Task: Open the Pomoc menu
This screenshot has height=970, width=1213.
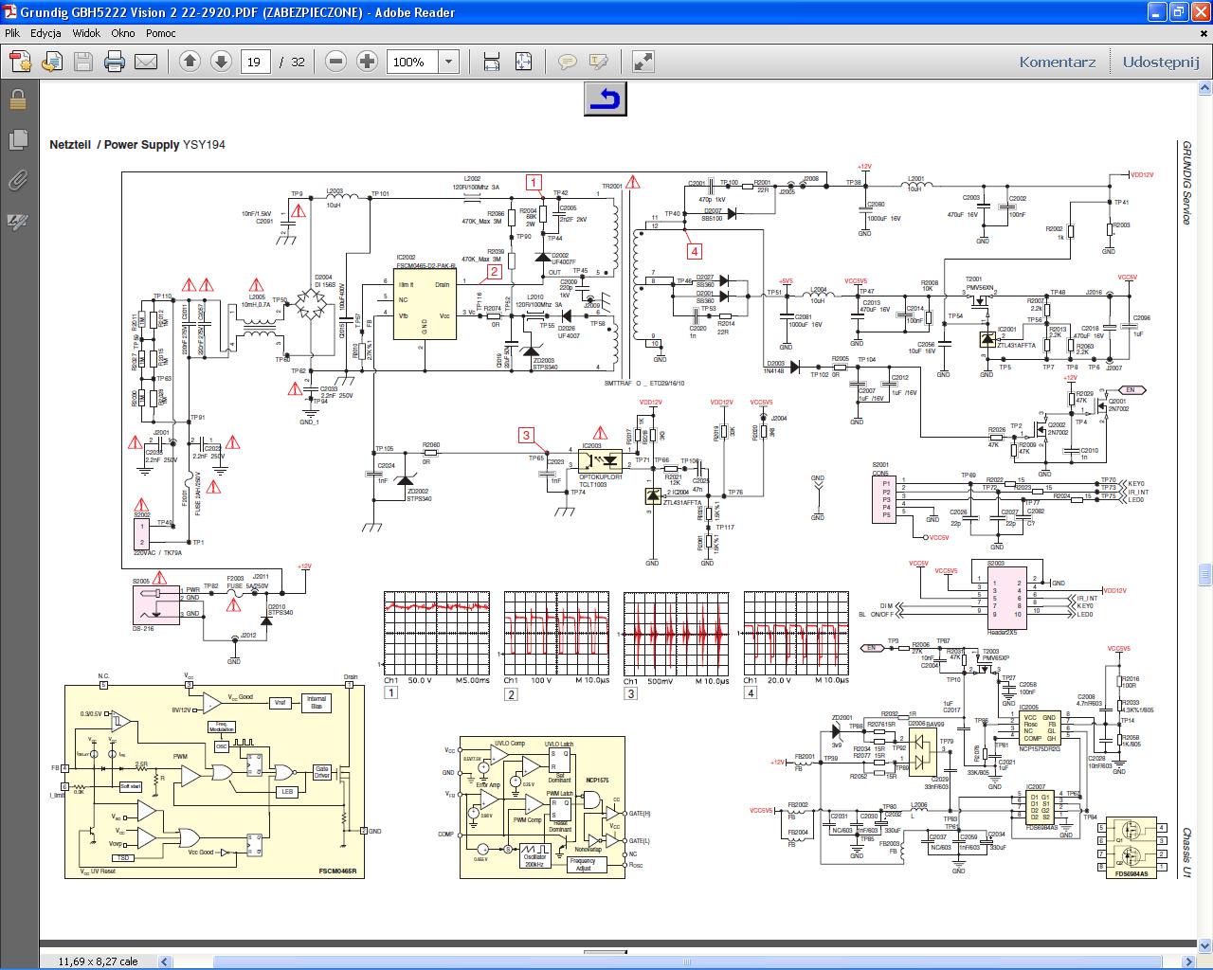Action: click(x=161, y=33)
